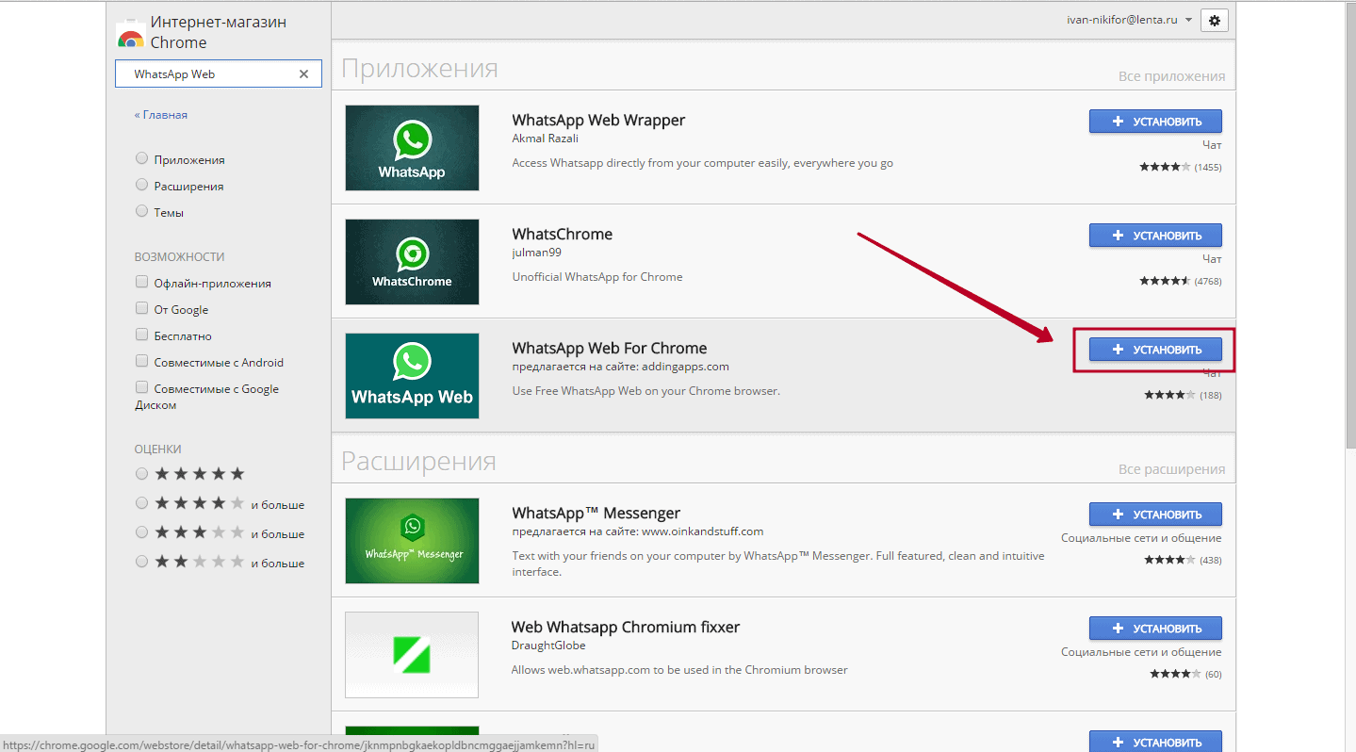Click author name julman99
The width and height of the screenshot is (1356, 752).
click(x=537, y=253)
